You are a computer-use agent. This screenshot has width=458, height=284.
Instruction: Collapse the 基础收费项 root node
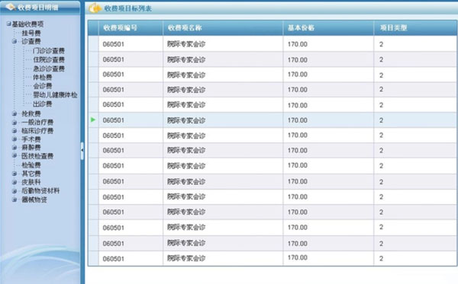(8, 24)
